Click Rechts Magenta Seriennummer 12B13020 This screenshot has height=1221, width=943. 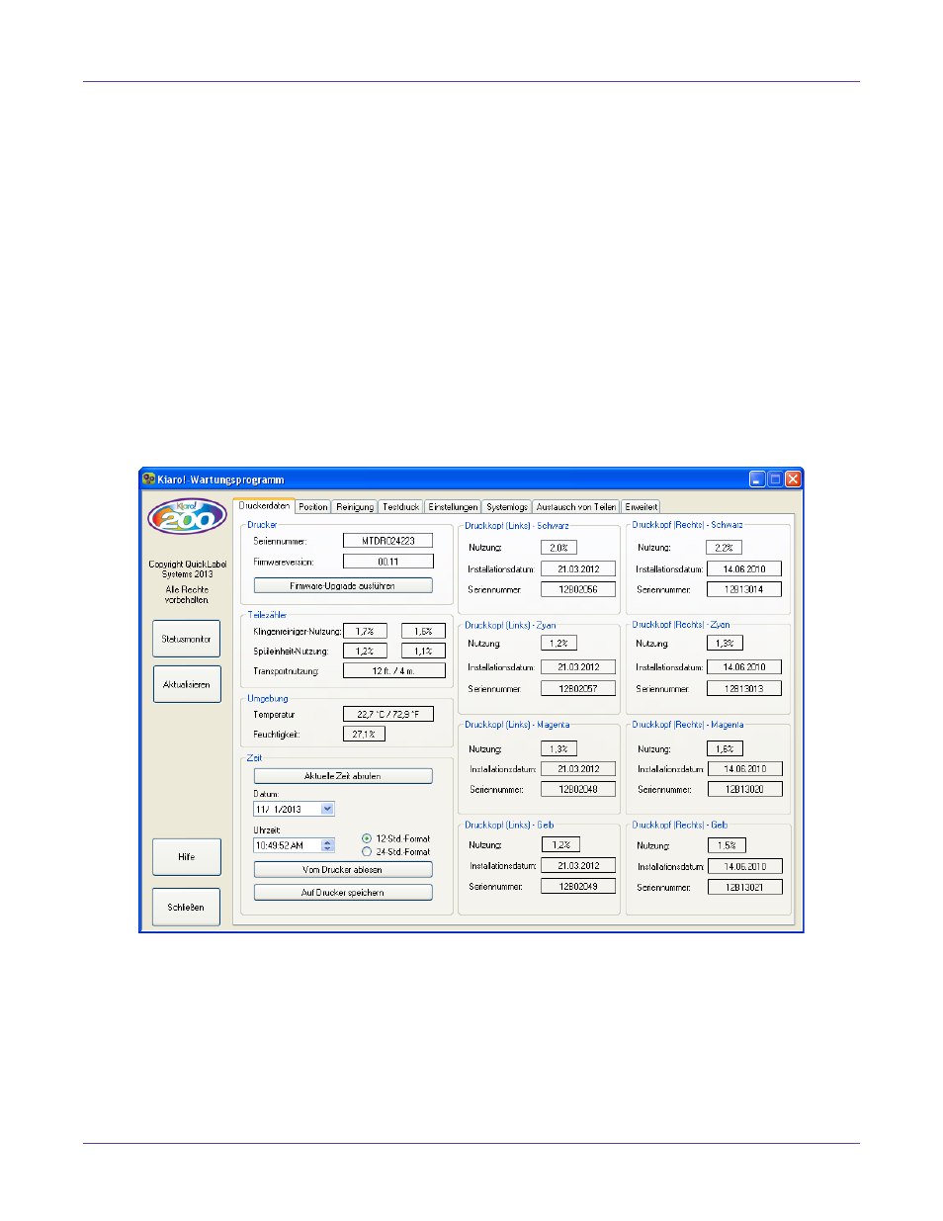(x=744, y=789)
